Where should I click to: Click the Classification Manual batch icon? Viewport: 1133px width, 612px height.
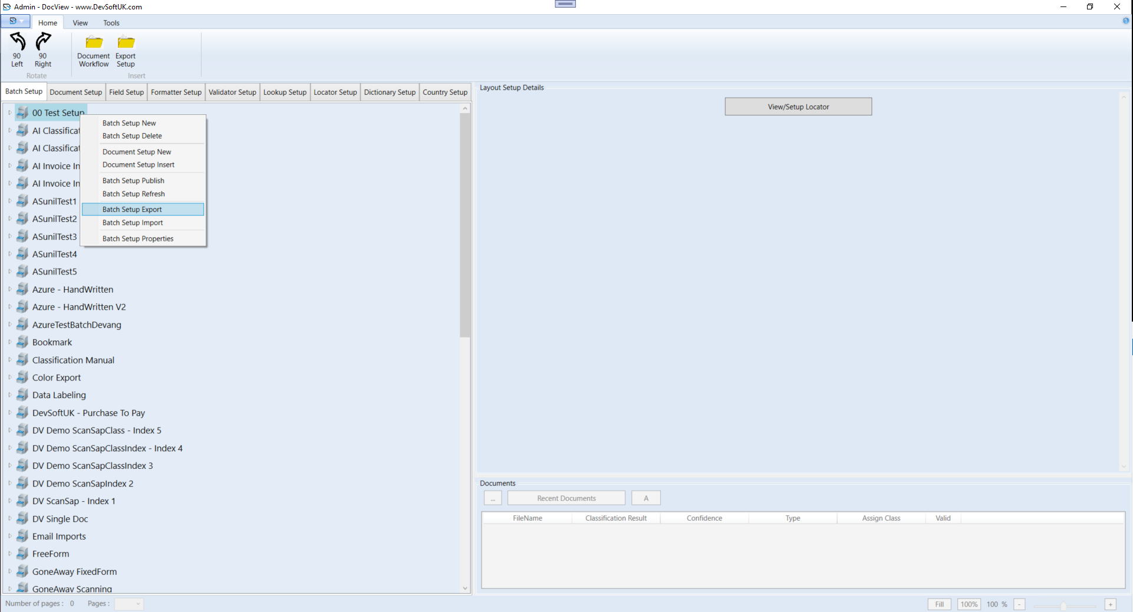point(22,360)
